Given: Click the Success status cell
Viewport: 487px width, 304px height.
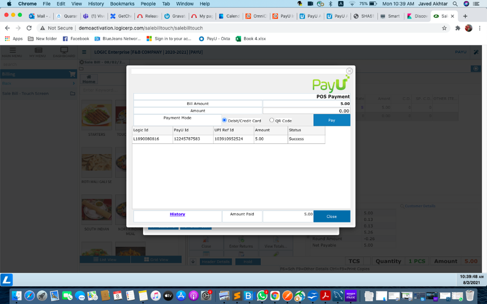Looking at the screenshot, I should (x=306, y=139).
